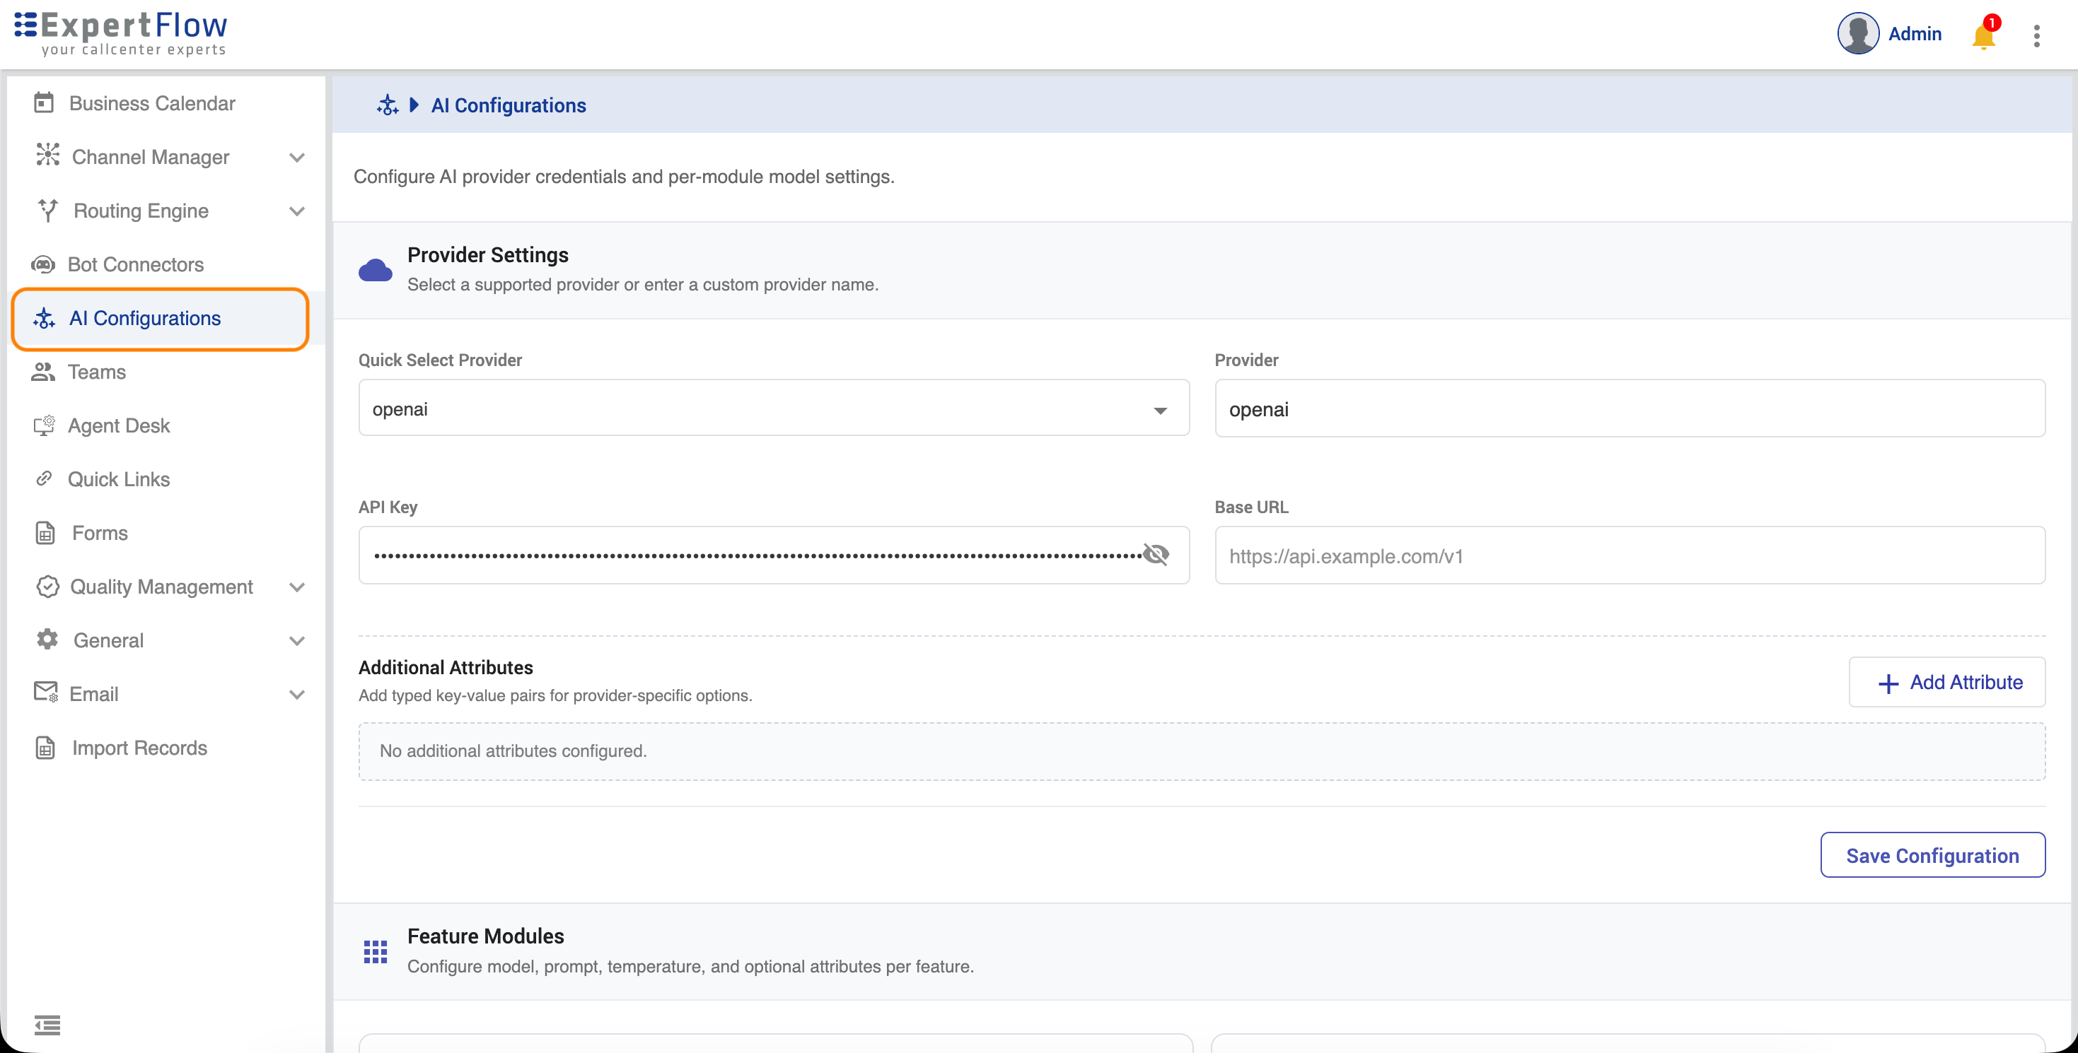Collapse the sidebar using bottom menu icon
Screen dimensions: 2078x1053
click(47, 1024)
